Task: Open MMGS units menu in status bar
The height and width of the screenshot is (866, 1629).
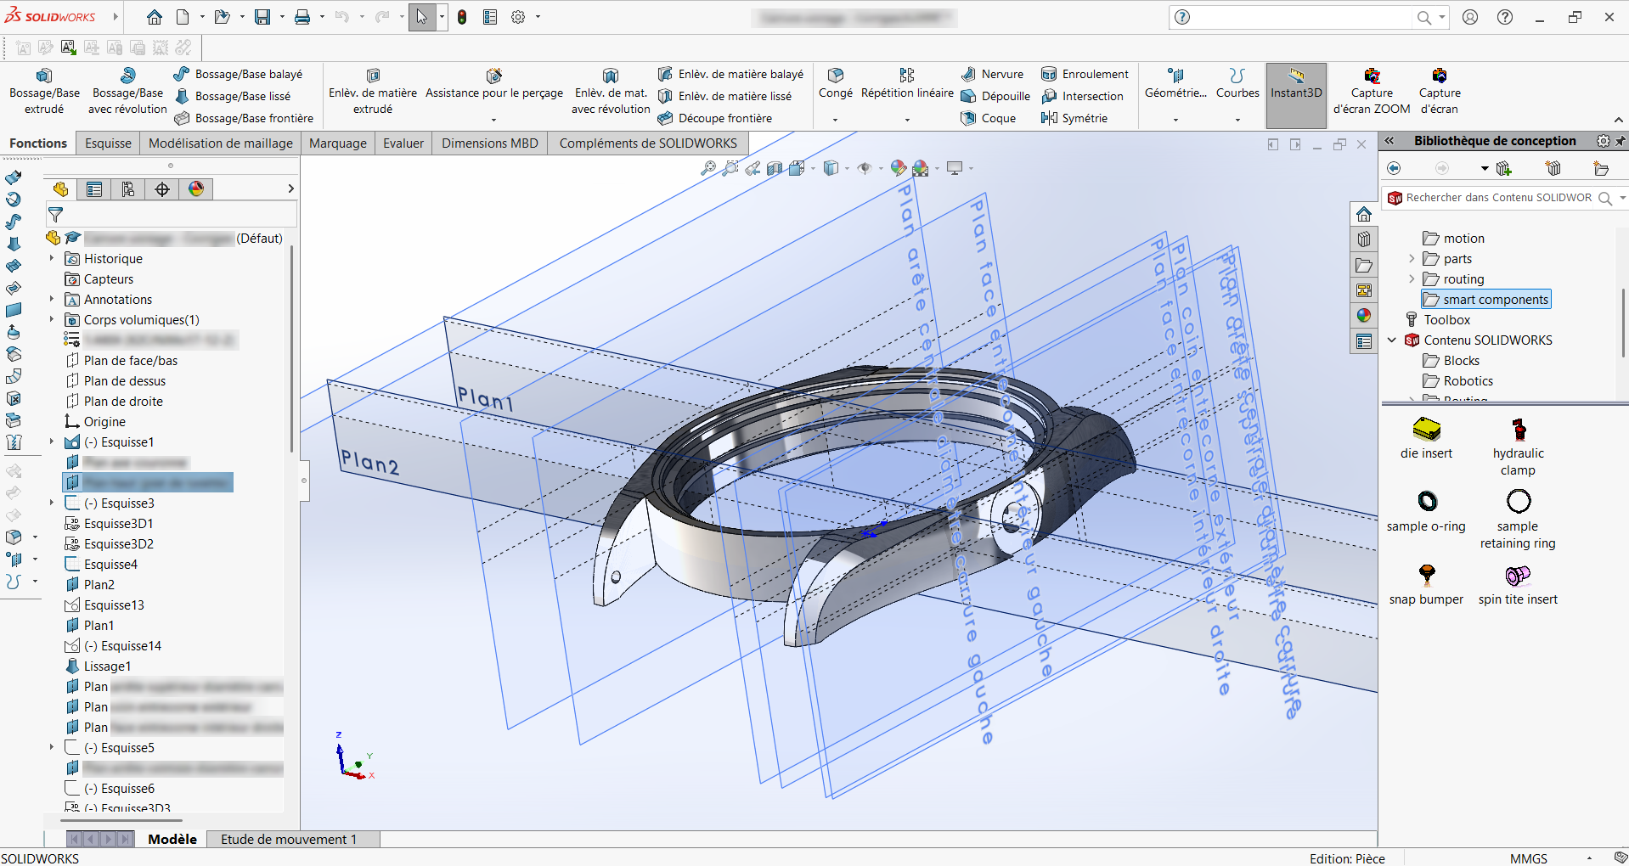Action: [1529, 858]
